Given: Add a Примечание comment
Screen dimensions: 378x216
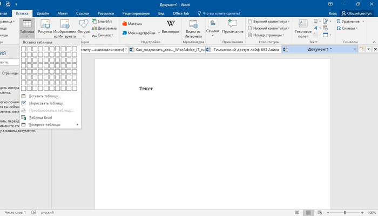Looking at the screenshot, I should tap(233, 27).
